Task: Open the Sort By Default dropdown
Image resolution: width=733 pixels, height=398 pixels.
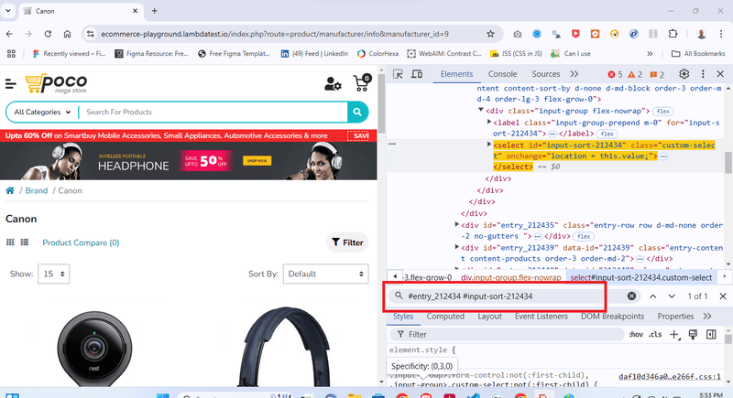Action: [x=324, y=274]
